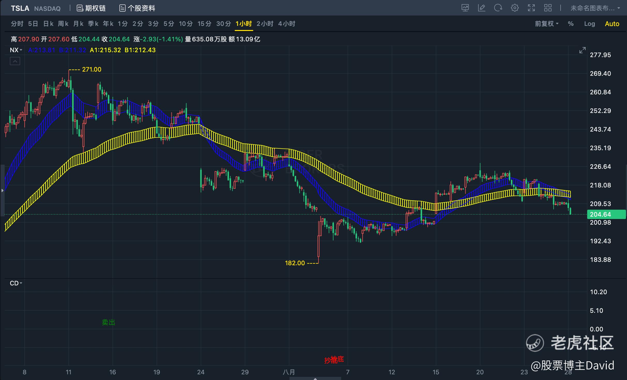Click the bottom timeline scroll handle
This screenshot has height=380, width=627.
pos(315,378)
